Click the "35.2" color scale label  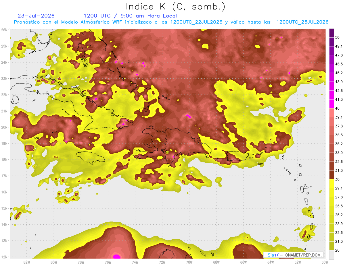(x=339, y=144)
